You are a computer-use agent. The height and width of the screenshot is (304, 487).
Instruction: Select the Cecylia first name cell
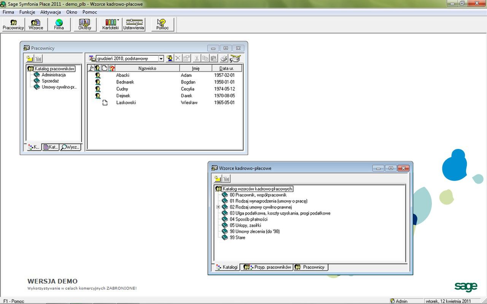pos(188,89)
